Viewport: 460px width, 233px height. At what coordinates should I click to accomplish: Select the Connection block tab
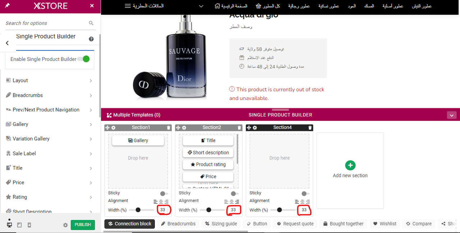tap(130, 224)
